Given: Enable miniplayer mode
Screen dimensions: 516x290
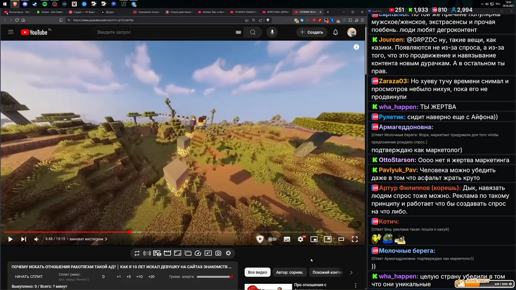Looking at the screenshot, I should (314, 239).
